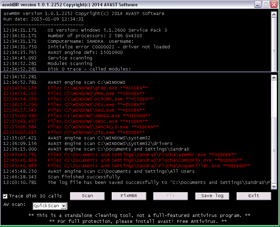
Task: Click the 'Scan finished successfully' line
Action: (x=62, y=177)
